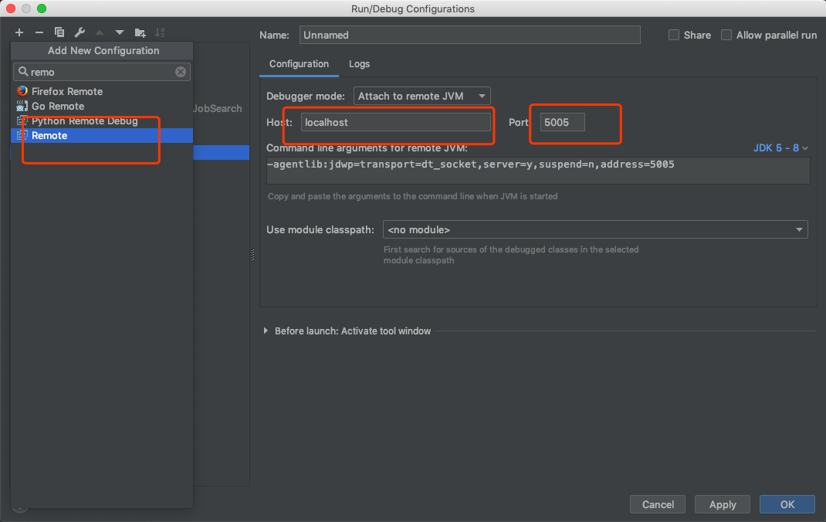Click the Name input field
Viewport: 826px width, 522px height.
(x=470, y=35)
